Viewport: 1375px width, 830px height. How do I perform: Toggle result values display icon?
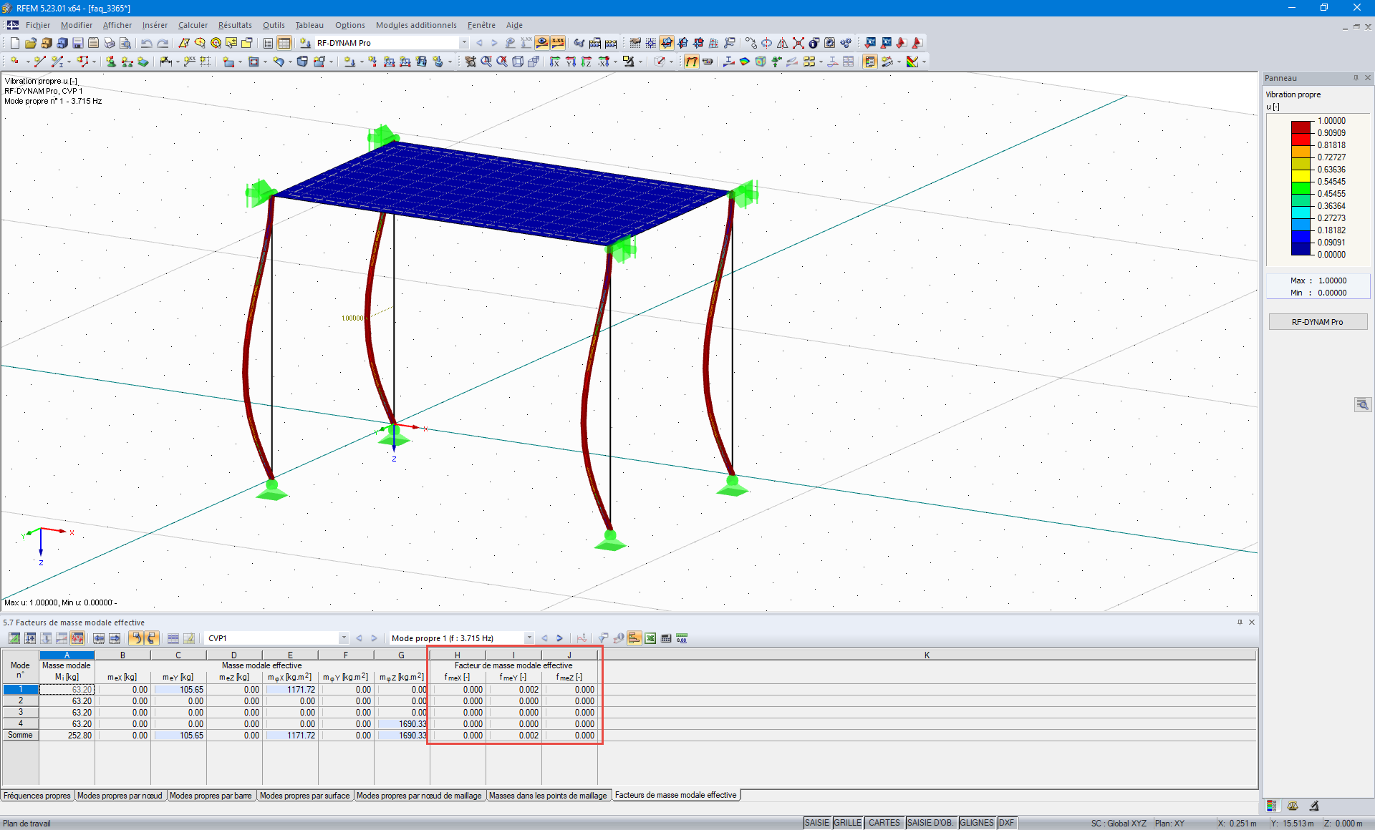coord(558,43)
